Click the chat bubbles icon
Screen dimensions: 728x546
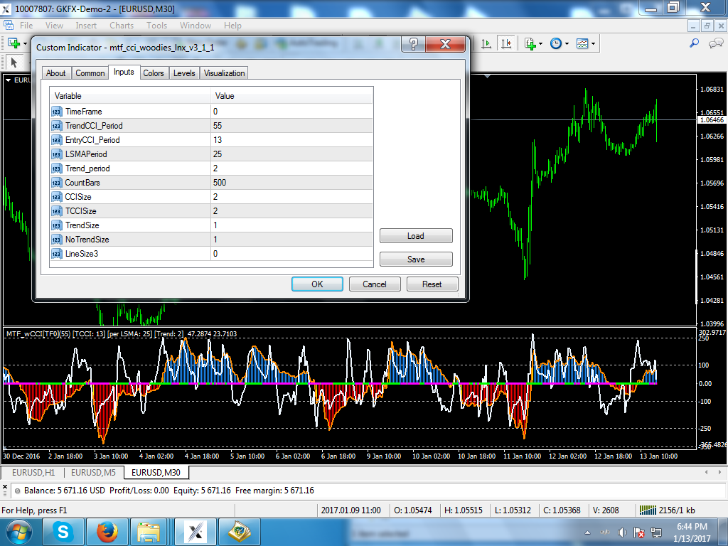(715, 43)
